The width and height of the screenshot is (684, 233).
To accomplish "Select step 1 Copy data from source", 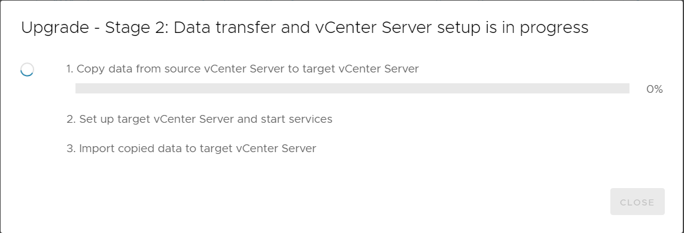I will tap(243, 69).
